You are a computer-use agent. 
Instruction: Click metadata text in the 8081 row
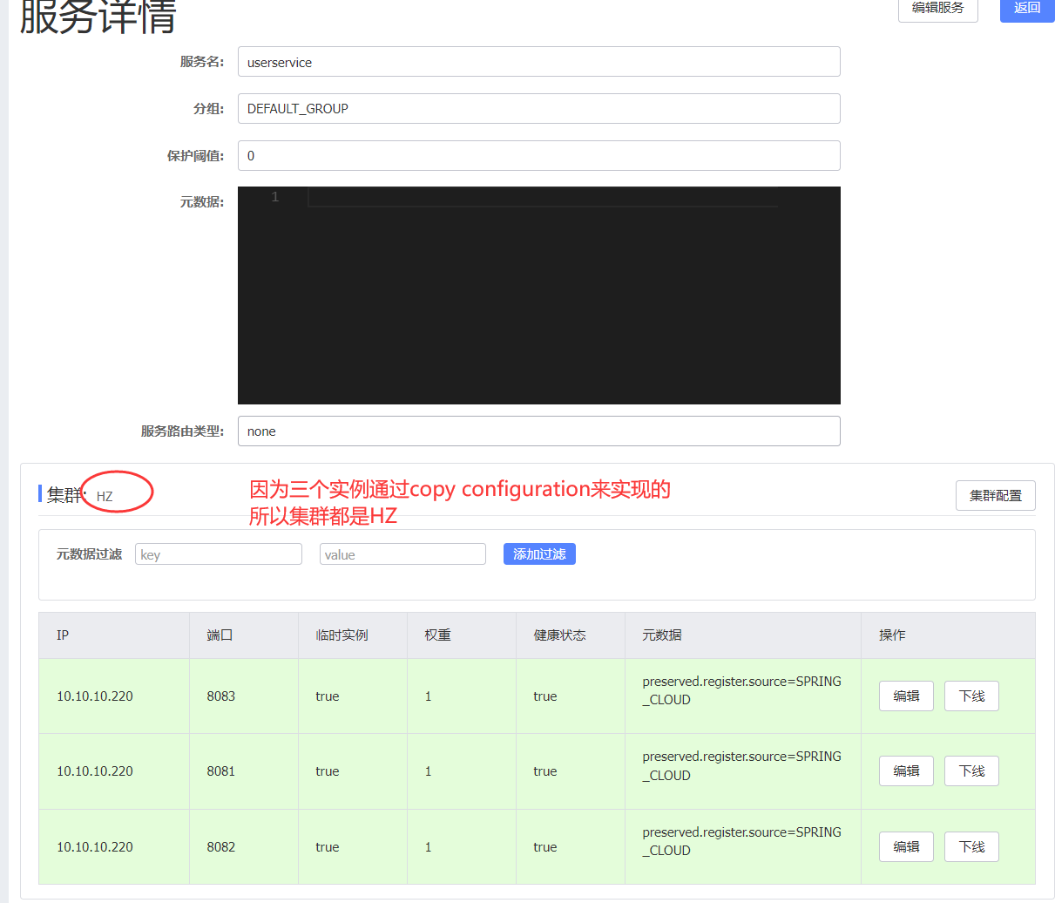pos(742,765)
